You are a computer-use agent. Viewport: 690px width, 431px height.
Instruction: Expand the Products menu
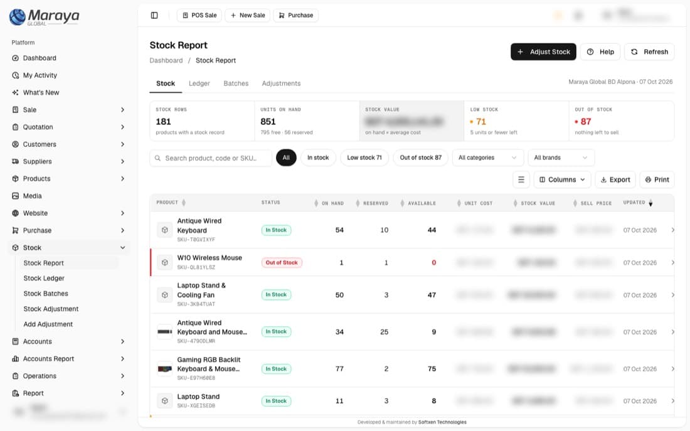(68, 179)
